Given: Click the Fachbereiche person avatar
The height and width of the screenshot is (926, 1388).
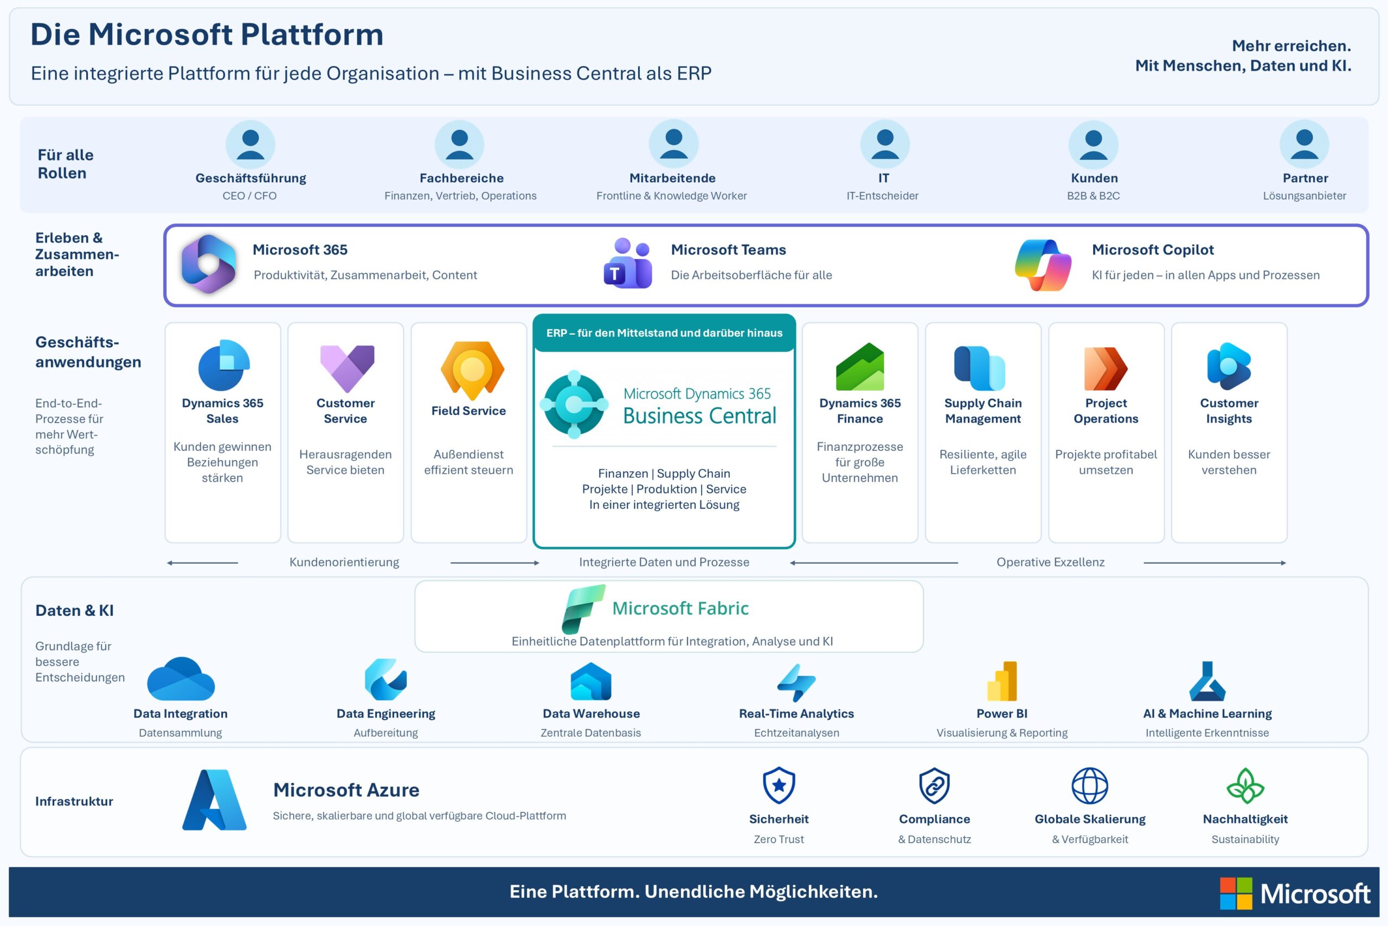Looking at the screenshot, I should click(x=460, y=145).
